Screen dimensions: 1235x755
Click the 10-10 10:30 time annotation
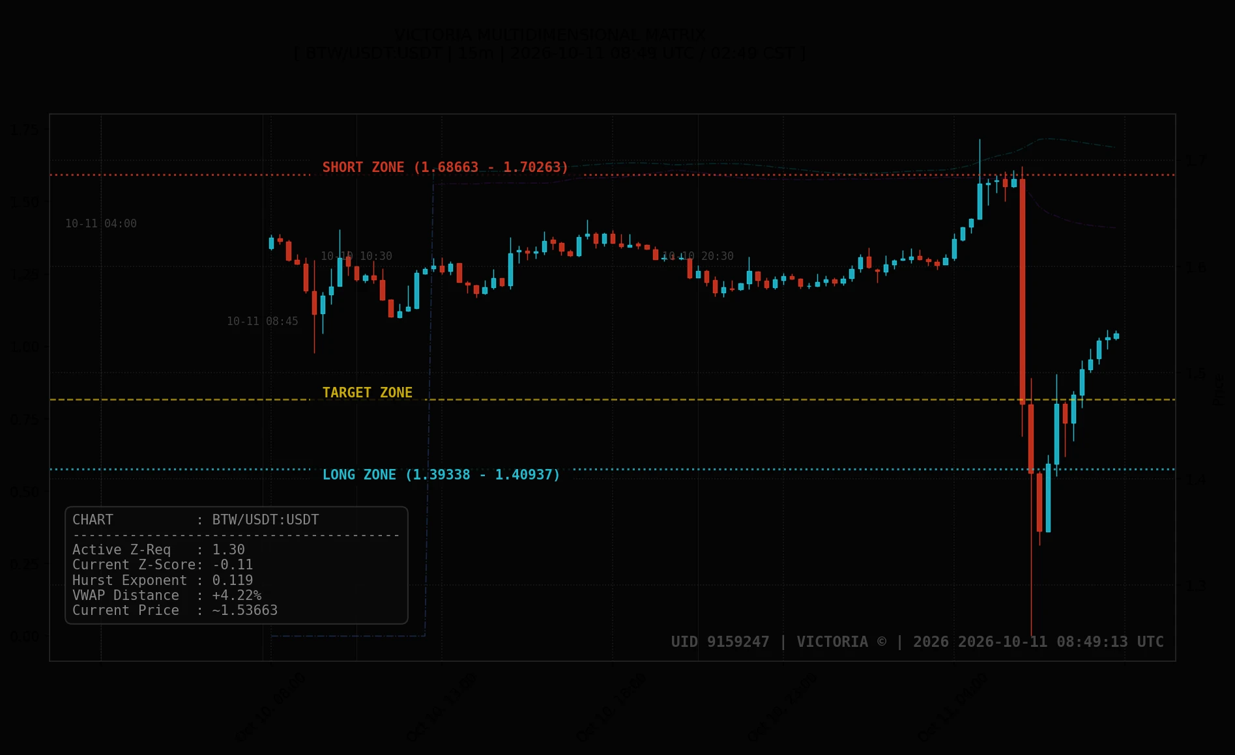pyautogui.click(x=356, y=256)
